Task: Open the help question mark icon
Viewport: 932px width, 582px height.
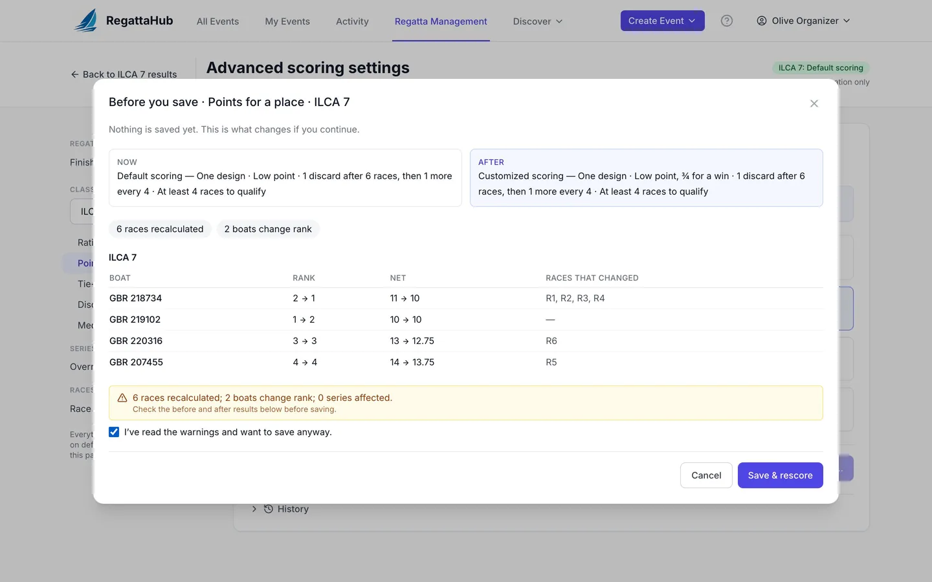Action: 727,21
